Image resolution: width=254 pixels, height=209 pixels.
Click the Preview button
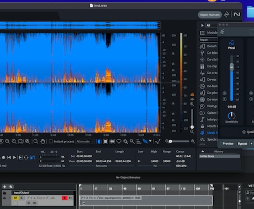[228, 144]
